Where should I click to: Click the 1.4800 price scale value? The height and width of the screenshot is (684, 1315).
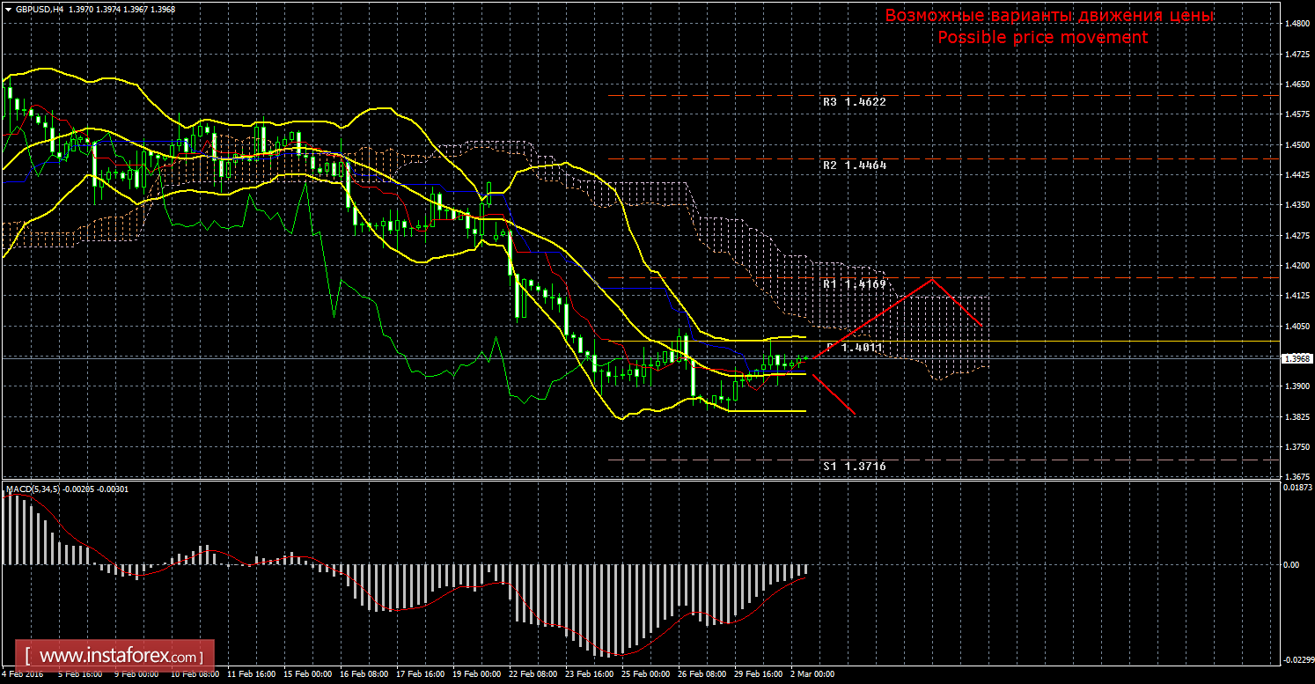pos(1295,24)
